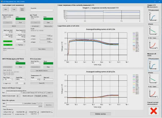Open xyz-Tisch COM port dropdown
Viewport: 162px width, 118px height.
(x=35, y=19)
